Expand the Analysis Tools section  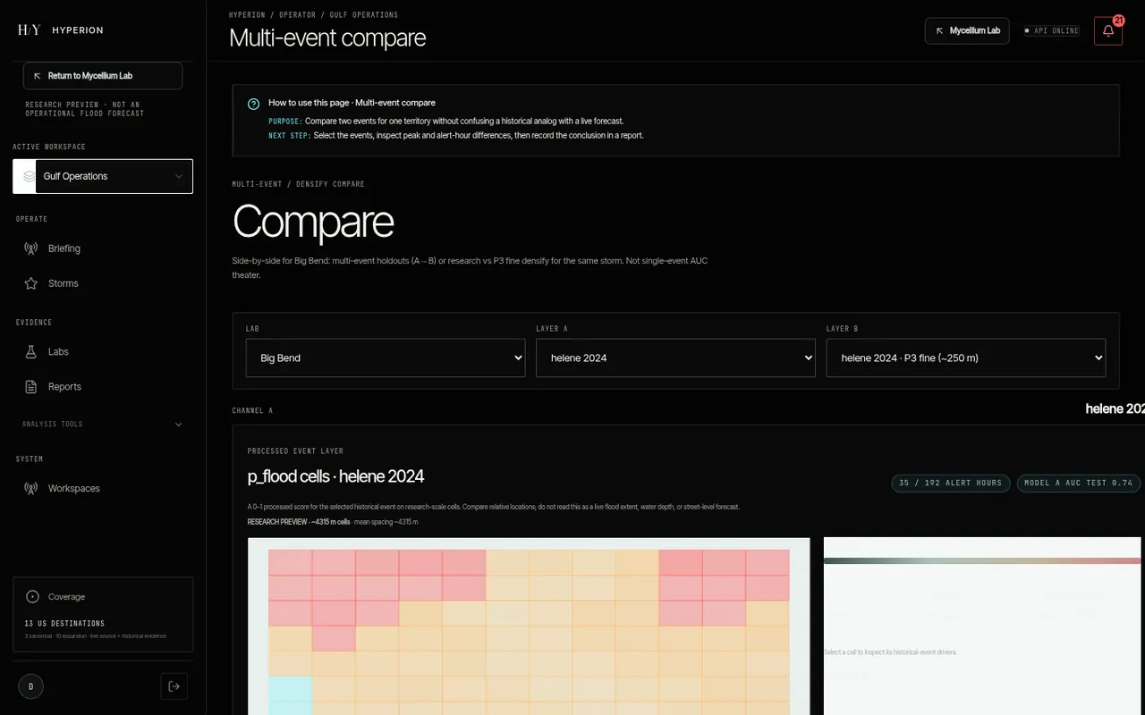tap(103, 425)
